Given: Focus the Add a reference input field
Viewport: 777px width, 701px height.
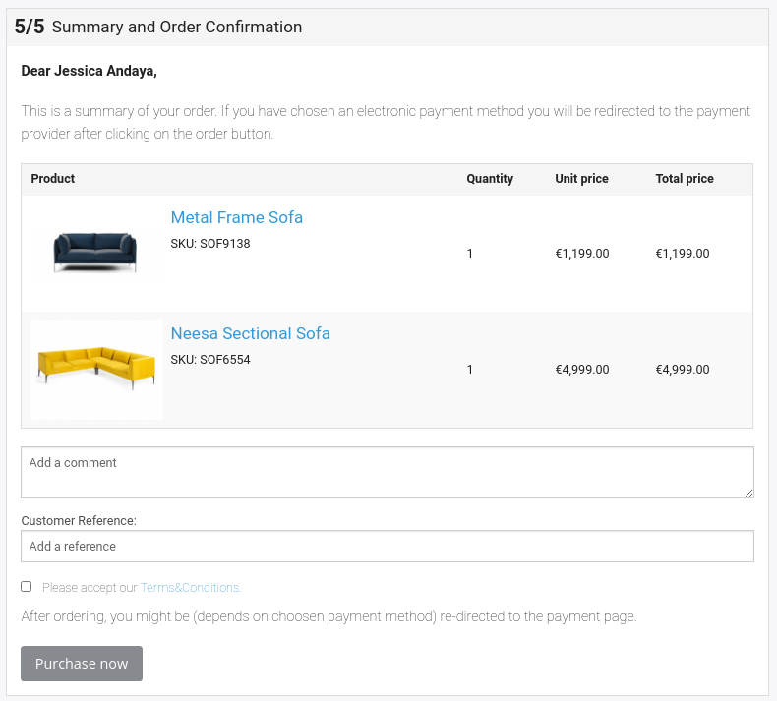Looking at the screenshot, I should point(387,546).
